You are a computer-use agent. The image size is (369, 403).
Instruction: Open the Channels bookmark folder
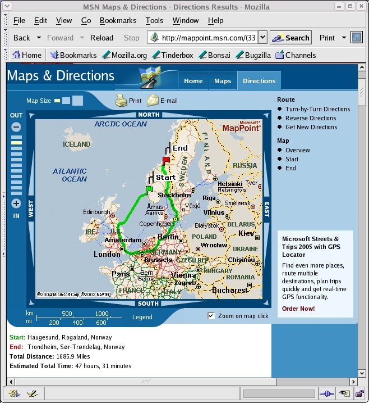(x=296, y=55)
